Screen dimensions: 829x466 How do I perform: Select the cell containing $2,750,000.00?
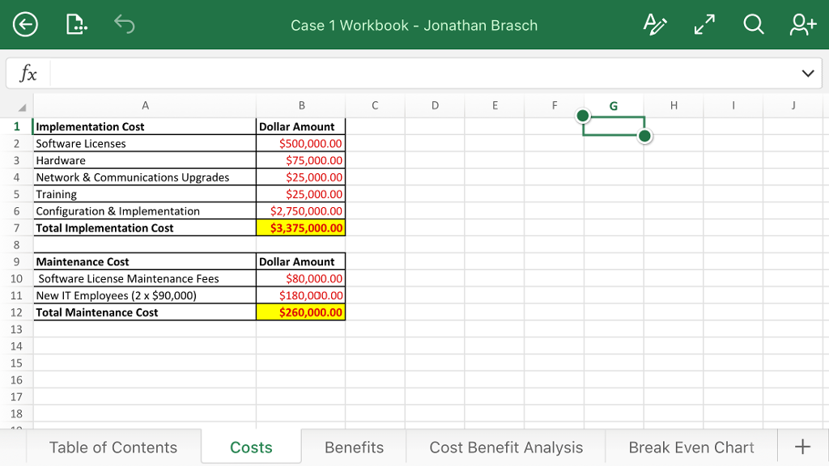301,210
